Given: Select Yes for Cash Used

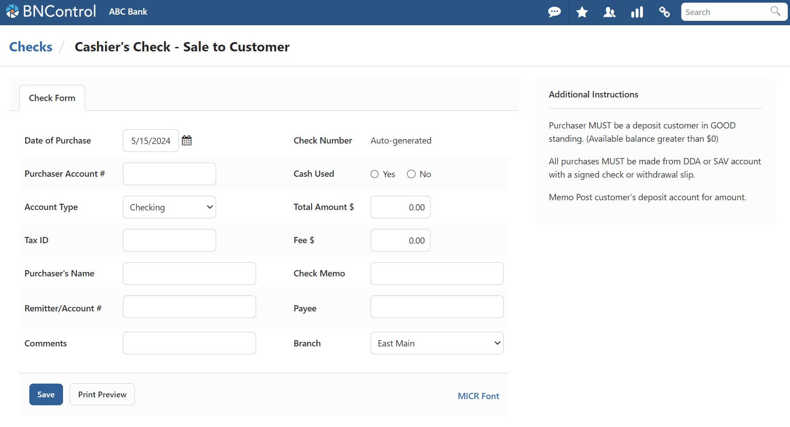Looking at the screenshot, I should pyautogui.click(x=375, y=174).
